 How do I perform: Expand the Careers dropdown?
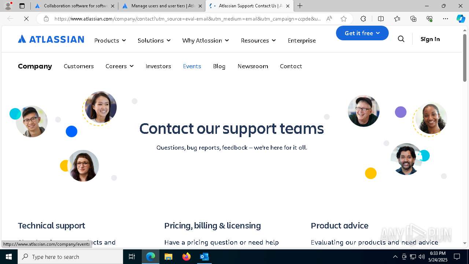(119, 66)
